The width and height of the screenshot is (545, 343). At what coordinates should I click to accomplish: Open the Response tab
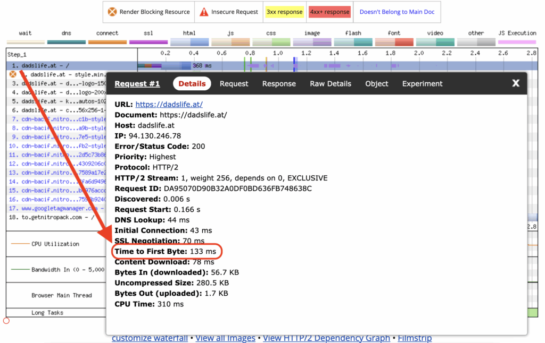coord(279,84)
